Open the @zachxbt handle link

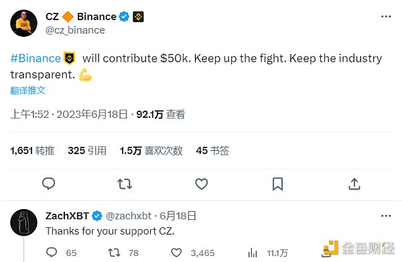point(129,216)
